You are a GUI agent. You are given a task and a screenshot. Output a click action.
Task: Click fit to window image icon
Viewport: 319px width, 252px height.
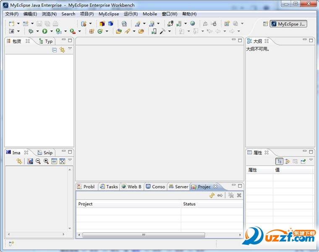click(x=62, y=161)
